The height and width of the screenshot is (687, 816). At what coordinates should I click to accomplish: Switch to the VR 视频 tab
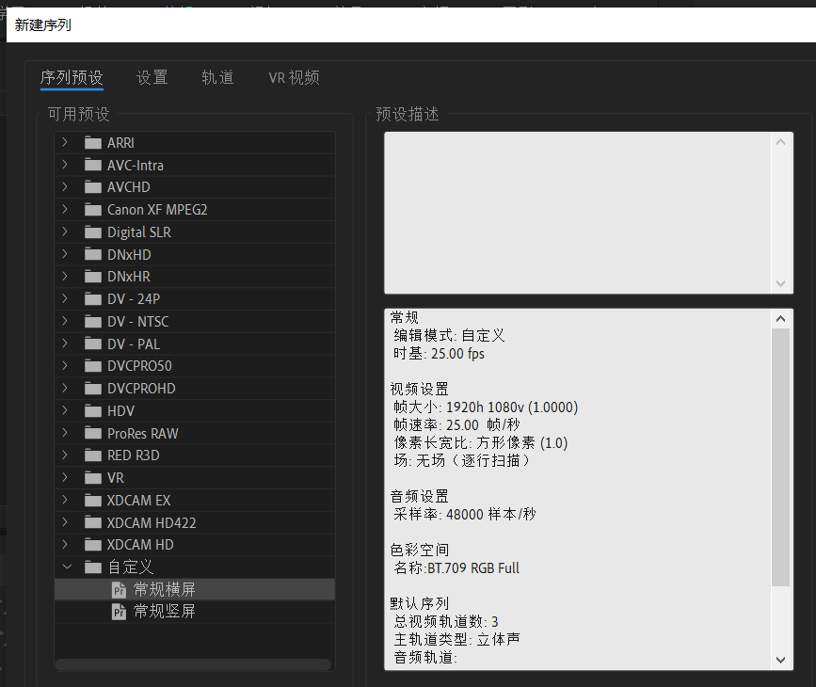click(294, 78)
